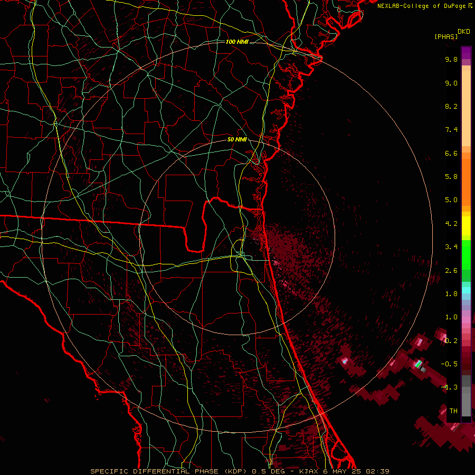Click "SPECIFIC DIFFERENTIAL PHASE" in the footer
The height and width of the screenshot is (475, 475).
point(155,471)
